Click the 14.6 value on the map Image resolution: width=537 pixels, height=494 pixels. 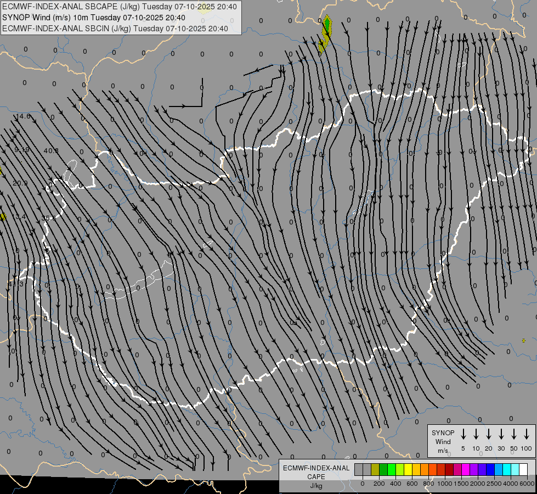(23, 116)
